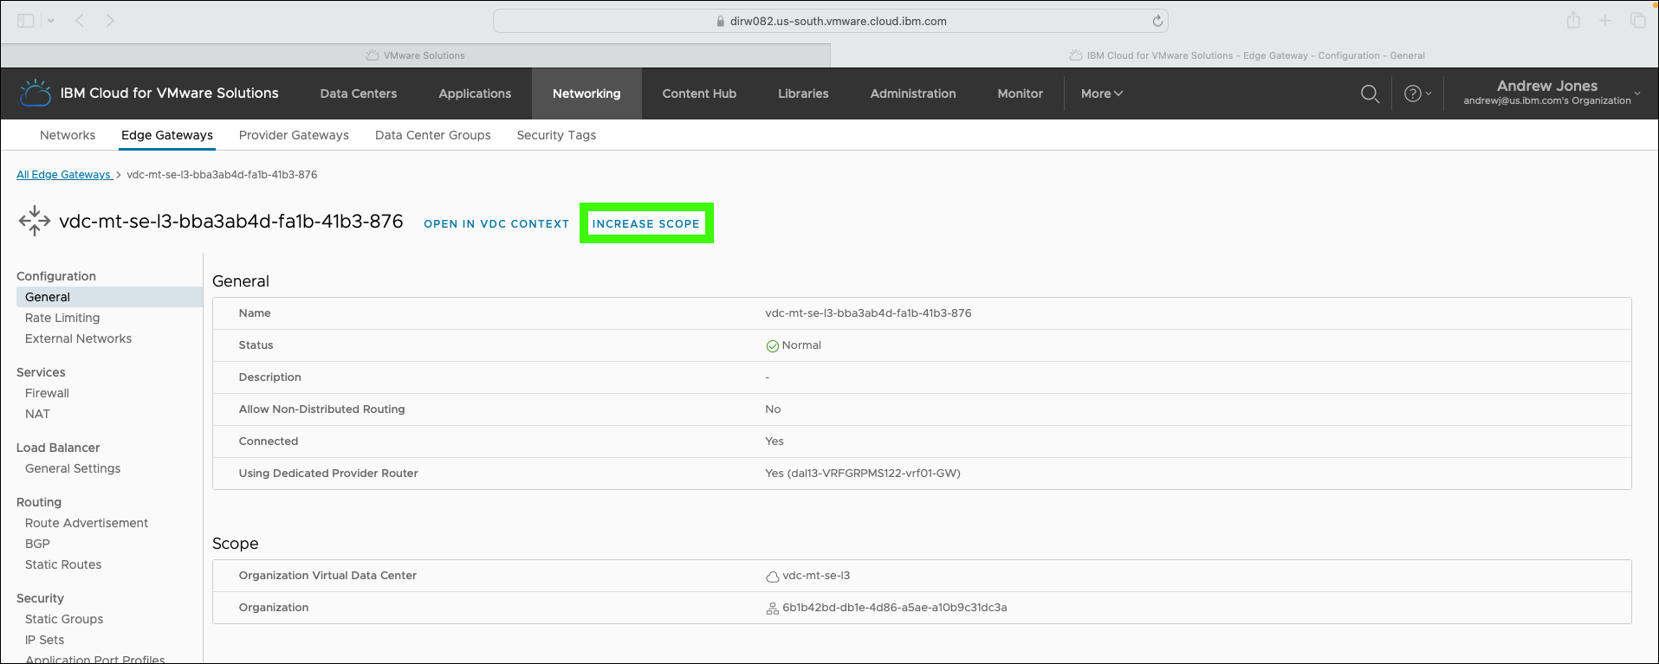The image size is (1659, 664).
Task: Switch to the Networks tab
Action: pyautogui.click(x=68, y=135)
